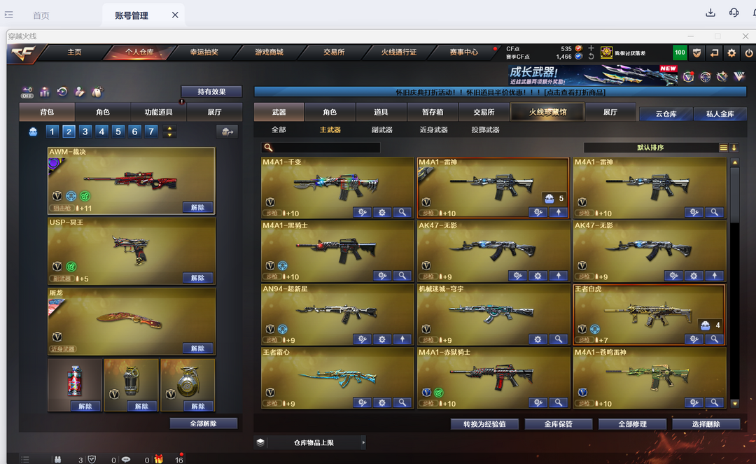Open the game settings gear icon

pos(731,53)
